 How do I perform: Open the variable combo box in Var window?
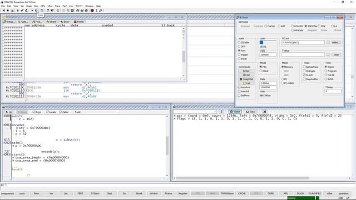[215, 112]
